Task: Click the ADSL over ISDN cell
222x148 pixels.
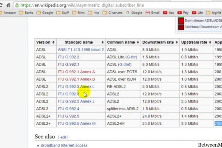Action: click(123, 79)
